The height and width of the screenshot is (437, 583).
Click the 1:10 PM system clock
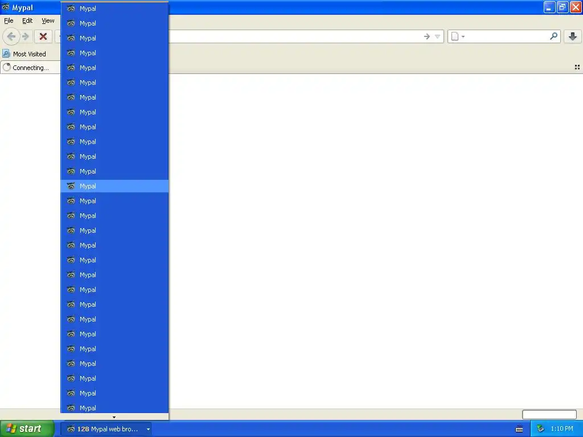click(x=562, y=429)
